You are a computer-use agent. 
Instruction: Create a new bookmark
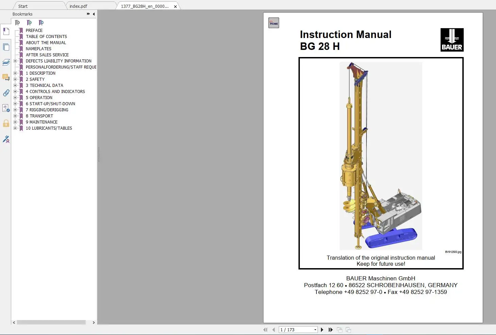click(29, 22)
